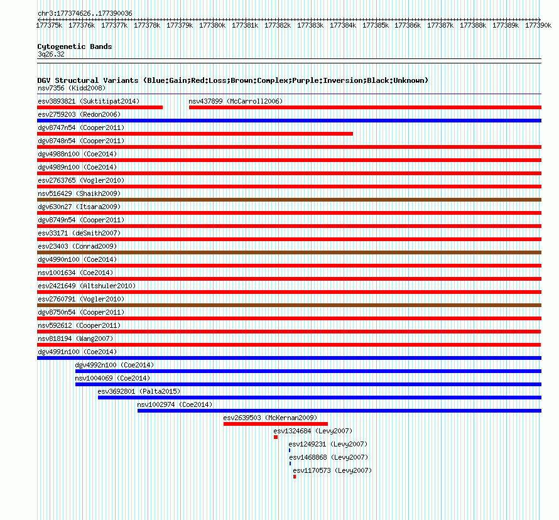This screenshot has width=559, height=520.
Task: Click the Cytogenetic Bands track title
Action: pos(75,46)
